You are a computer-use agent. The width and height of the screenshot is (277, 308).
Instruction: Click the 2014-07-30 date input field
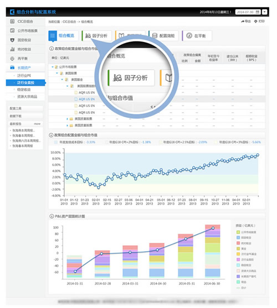coord(248,12)
